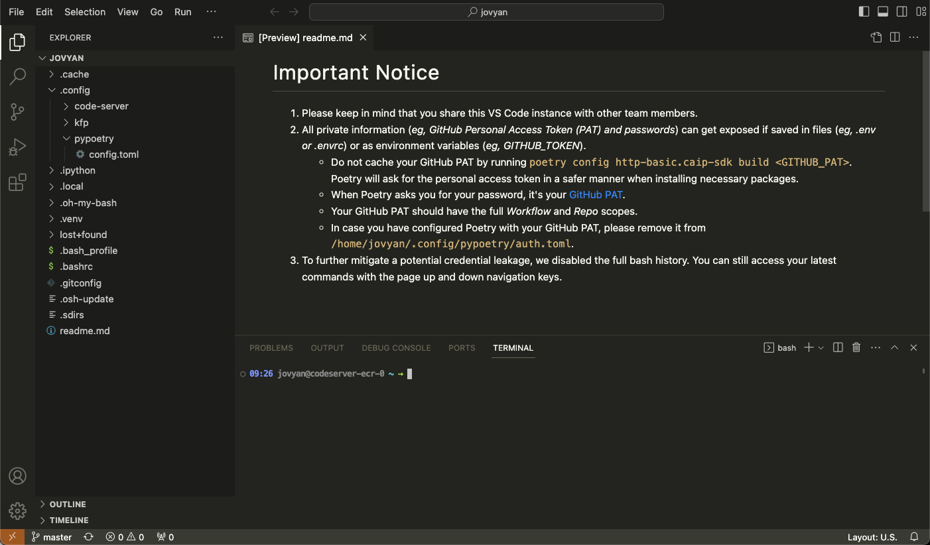Open the editor more actions ellipsis

914,38
